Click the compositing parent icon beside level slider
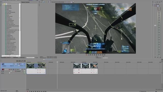Image resolution: width=163 pixels, height=92 pixels. (x=21, y=66)
